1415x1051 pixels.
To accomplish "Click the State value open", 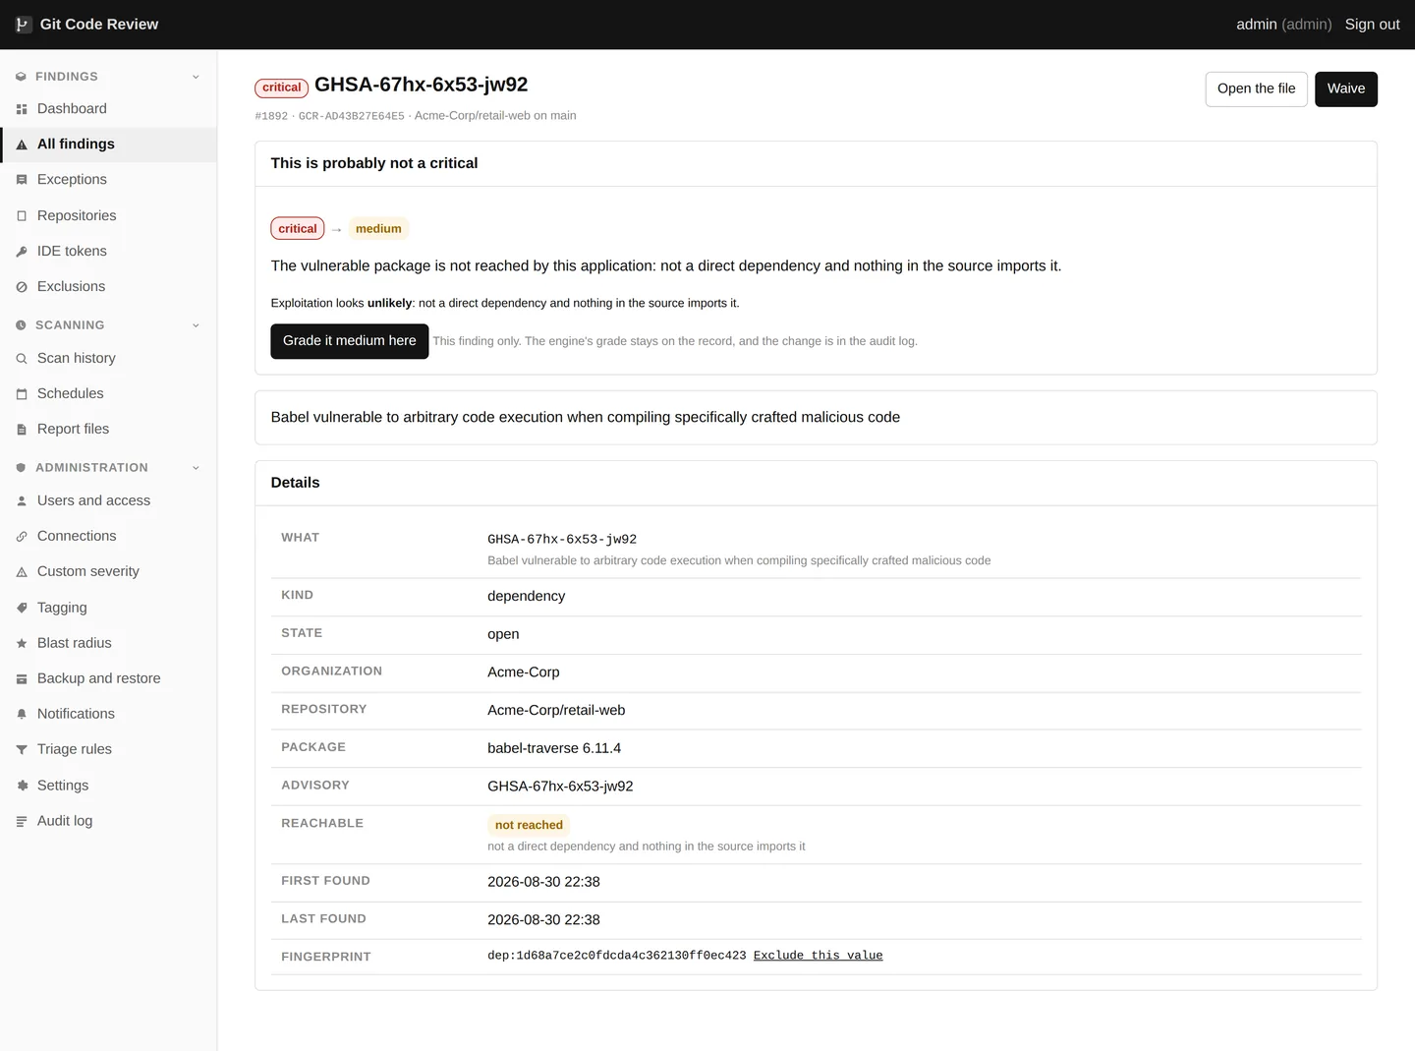I will (x=503, y=634).
